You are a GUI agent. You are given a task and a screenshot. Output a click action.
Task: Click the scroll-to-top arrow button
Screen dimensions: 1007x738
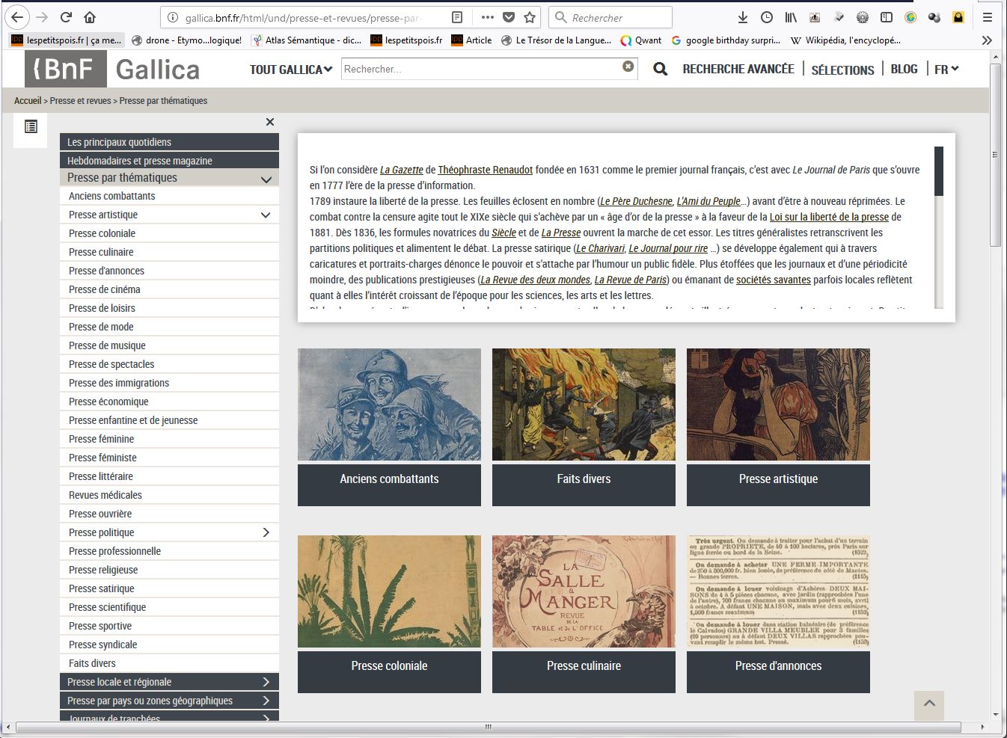pyautogui.click(x=928, y=704)
